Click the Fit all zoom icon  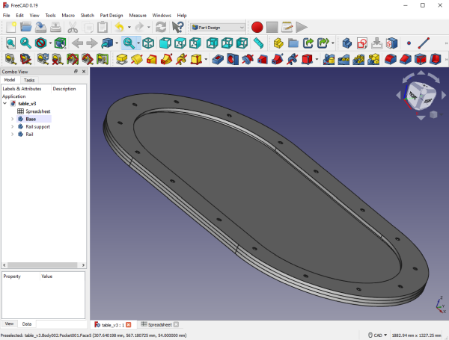pyautogui.click(x=10, y=43)
